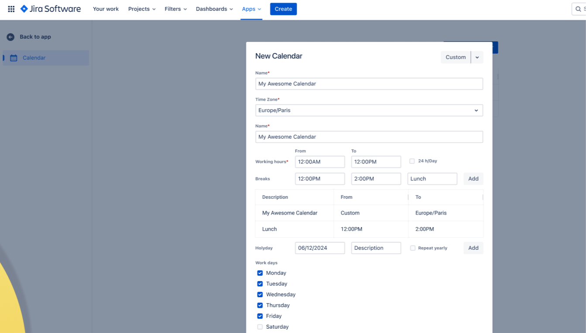Go to Your work
The image size is (586, 333).
pos(106,9)
